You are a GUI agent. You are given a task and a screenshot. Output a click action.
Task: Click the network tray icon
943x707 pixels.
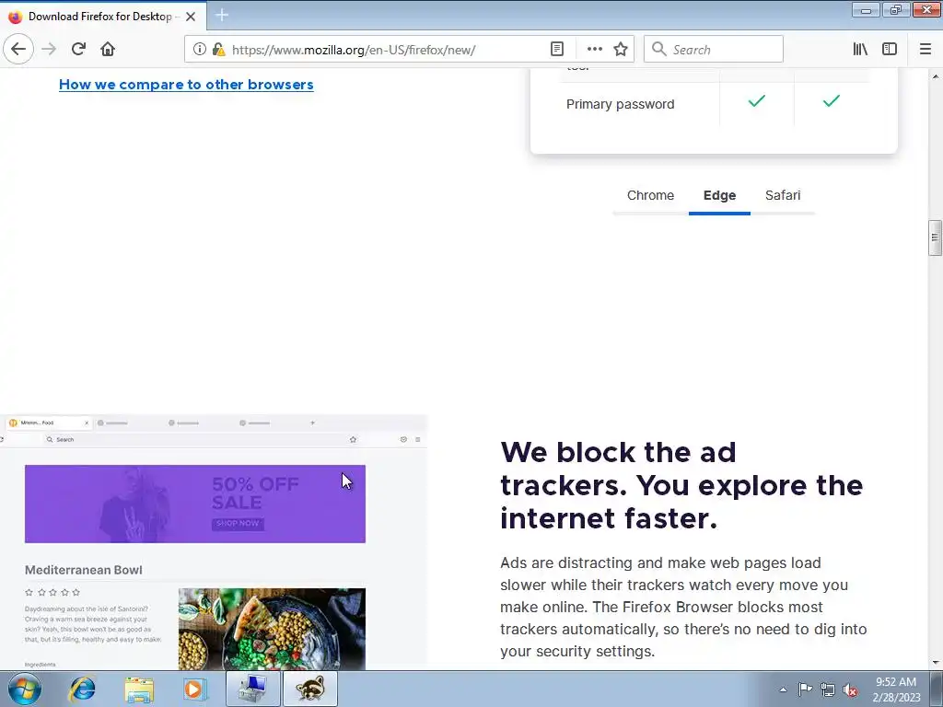(x=828, y=690)
